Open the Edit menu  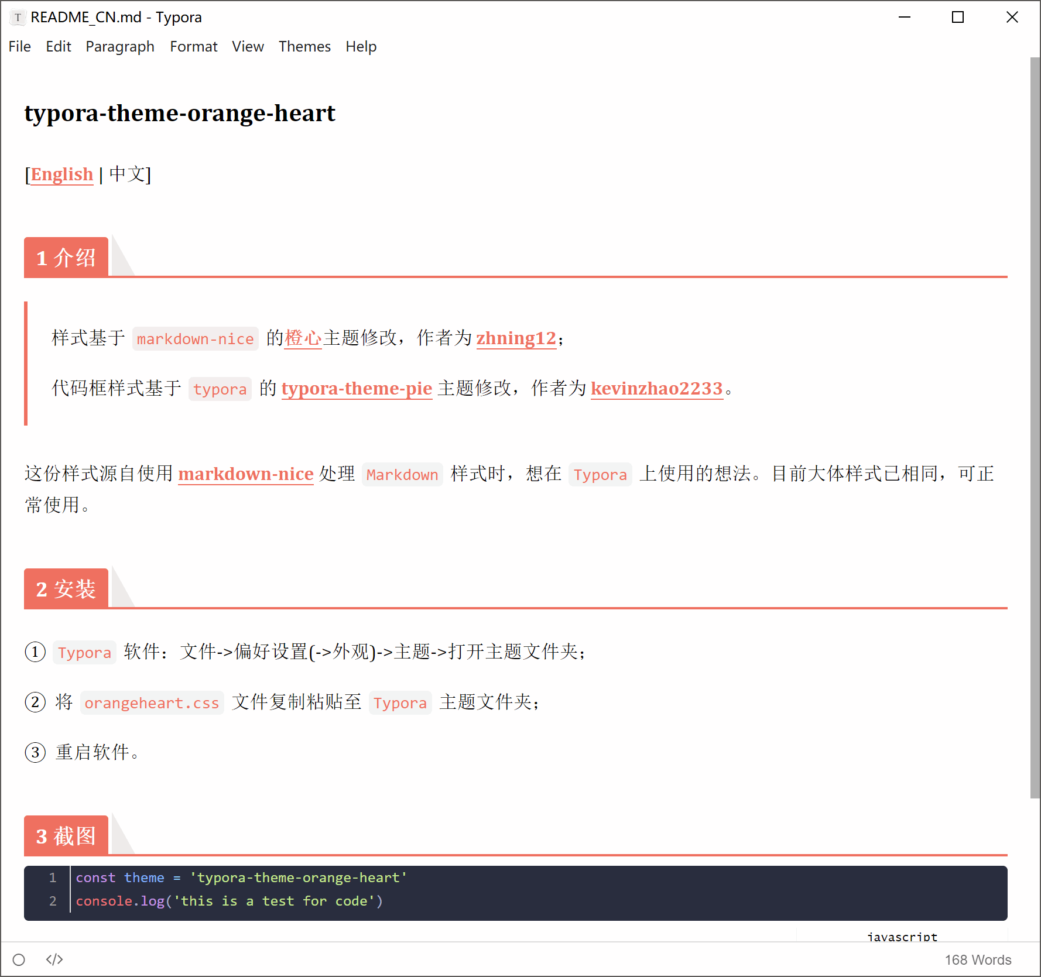(x=59, y=46)
